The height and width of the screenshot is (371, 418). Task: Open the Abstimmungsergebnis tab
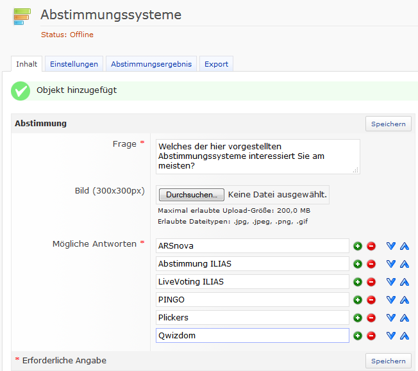tap(151, 64)
